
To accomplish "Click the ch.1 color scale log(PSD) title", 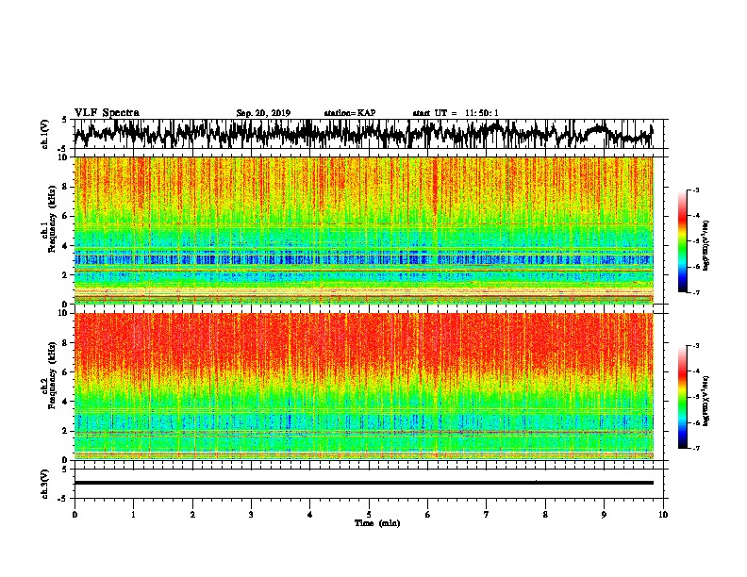I will [705, 246].
